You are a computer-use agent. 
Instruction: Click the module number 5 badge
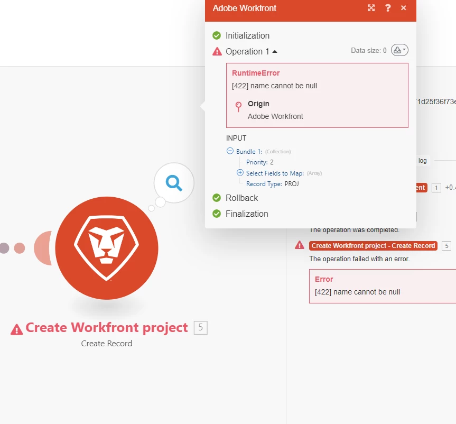pos(201,328)
